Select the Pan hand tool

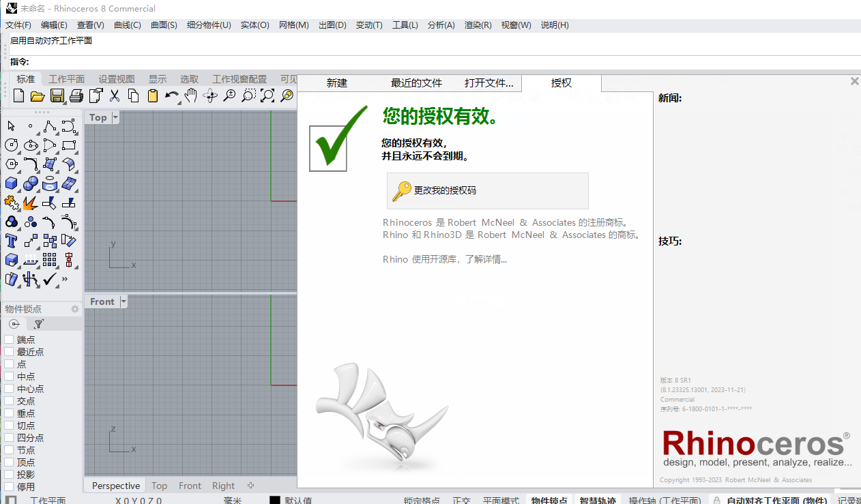(x=191, y=96)
